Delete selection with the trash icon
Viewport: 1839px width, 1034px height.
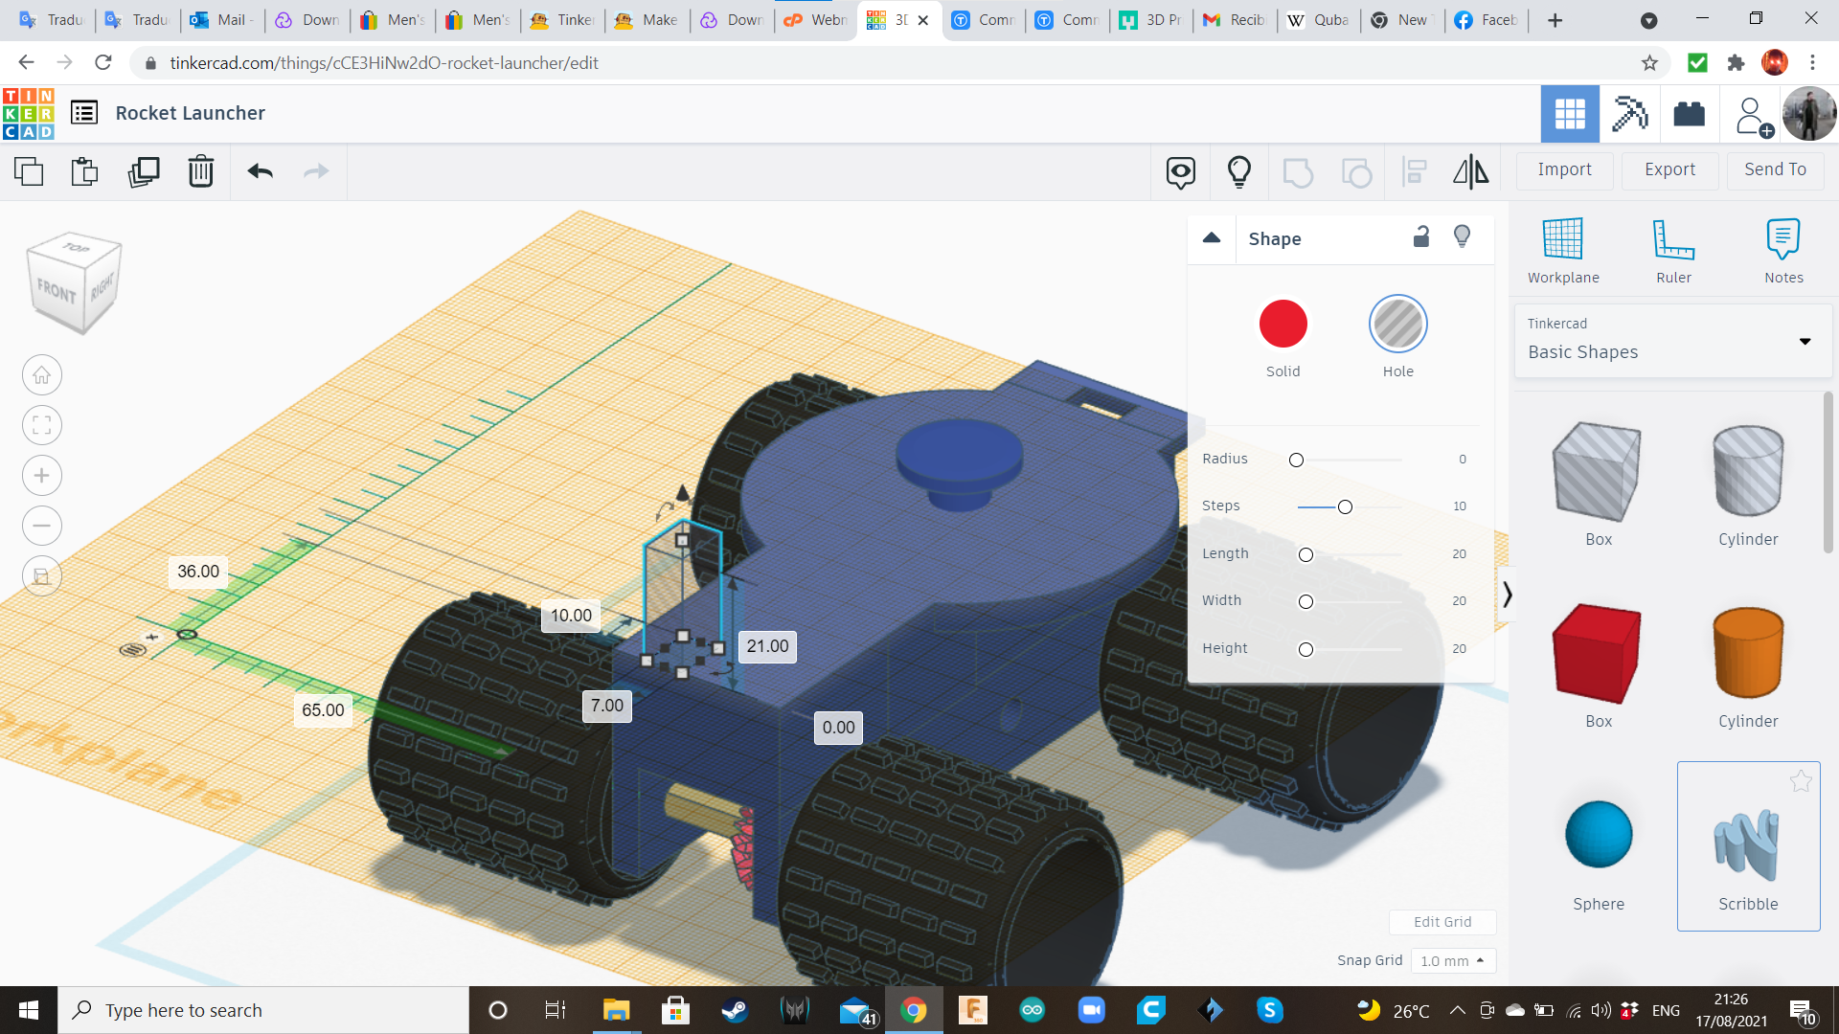tap(200, 171)
